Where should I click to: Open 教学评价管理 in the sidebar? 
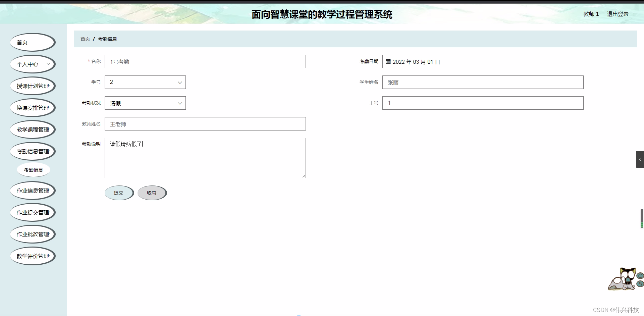tap(33, 256)
